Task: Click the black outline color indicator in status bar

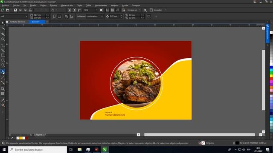Action: [237, 143]
